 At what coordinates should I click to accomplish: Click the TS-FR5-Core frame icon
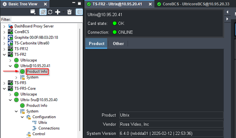point(11,88)
